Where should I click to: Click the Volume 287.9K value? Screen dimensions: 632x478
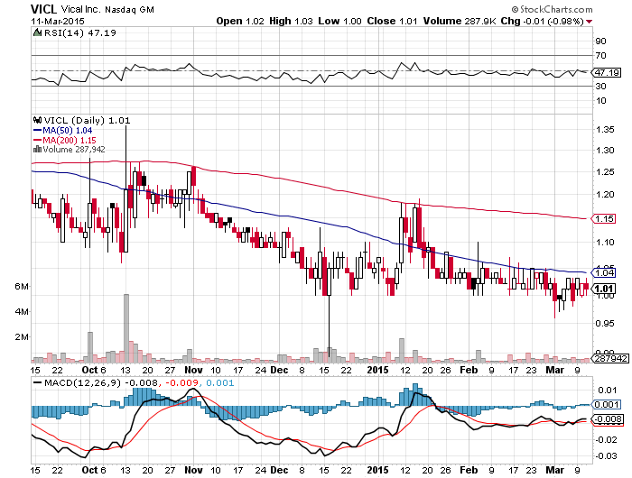coord(459,21)
